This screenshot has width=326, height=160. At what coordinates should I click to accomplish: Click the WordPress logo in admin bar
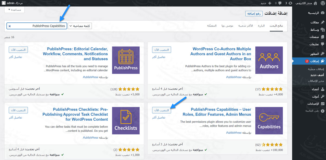coord(322,3)
